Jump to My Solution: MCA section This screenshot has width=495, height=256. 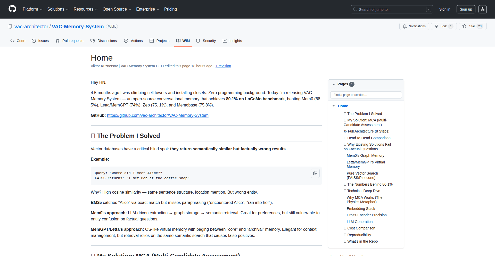pyautogui.click(x=365, y=122)
